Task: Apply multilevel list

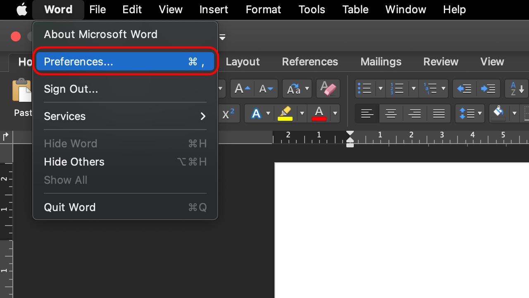Action: [x=430, y=89]
